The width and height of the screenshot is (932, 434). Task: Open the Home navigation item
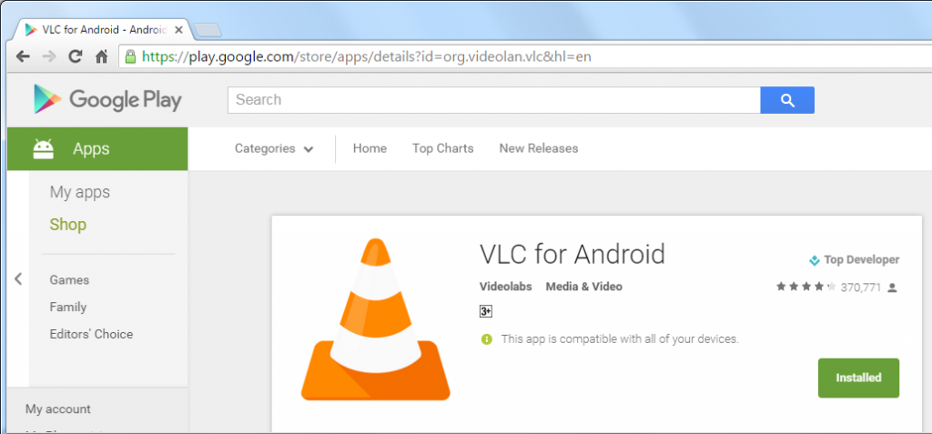[370, 148]
